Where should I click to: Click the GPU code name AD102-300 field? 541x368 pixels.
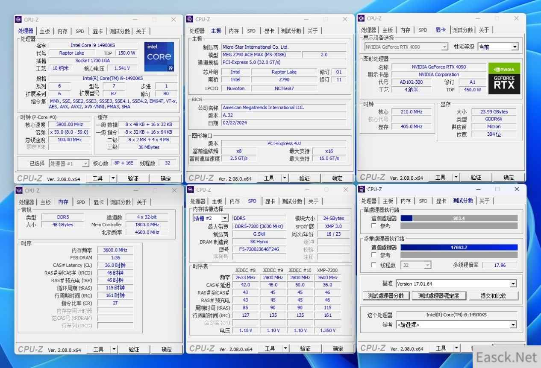412,82
